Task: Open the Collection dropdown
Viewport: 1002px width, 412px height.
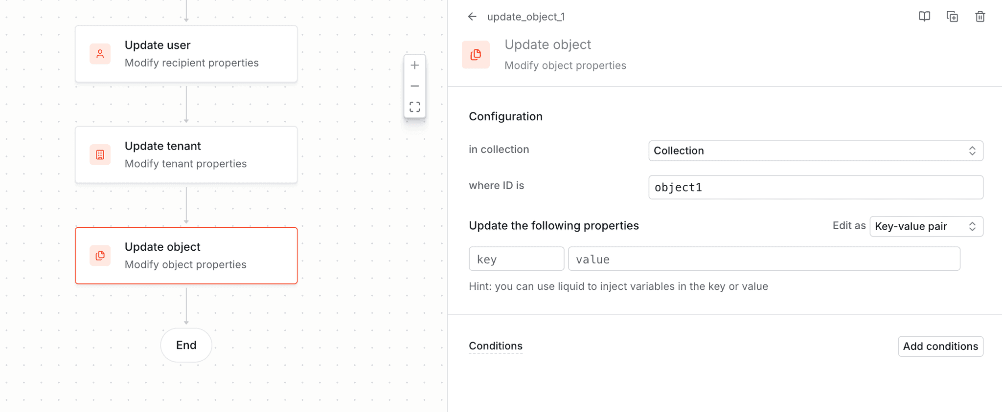Action: (815, 151)
